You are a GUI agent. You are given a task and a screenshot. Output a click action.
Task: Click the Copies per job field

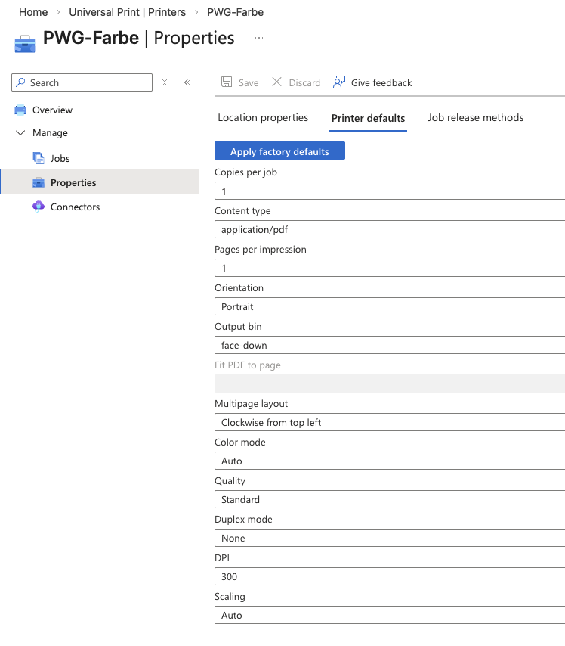(390, 191)
